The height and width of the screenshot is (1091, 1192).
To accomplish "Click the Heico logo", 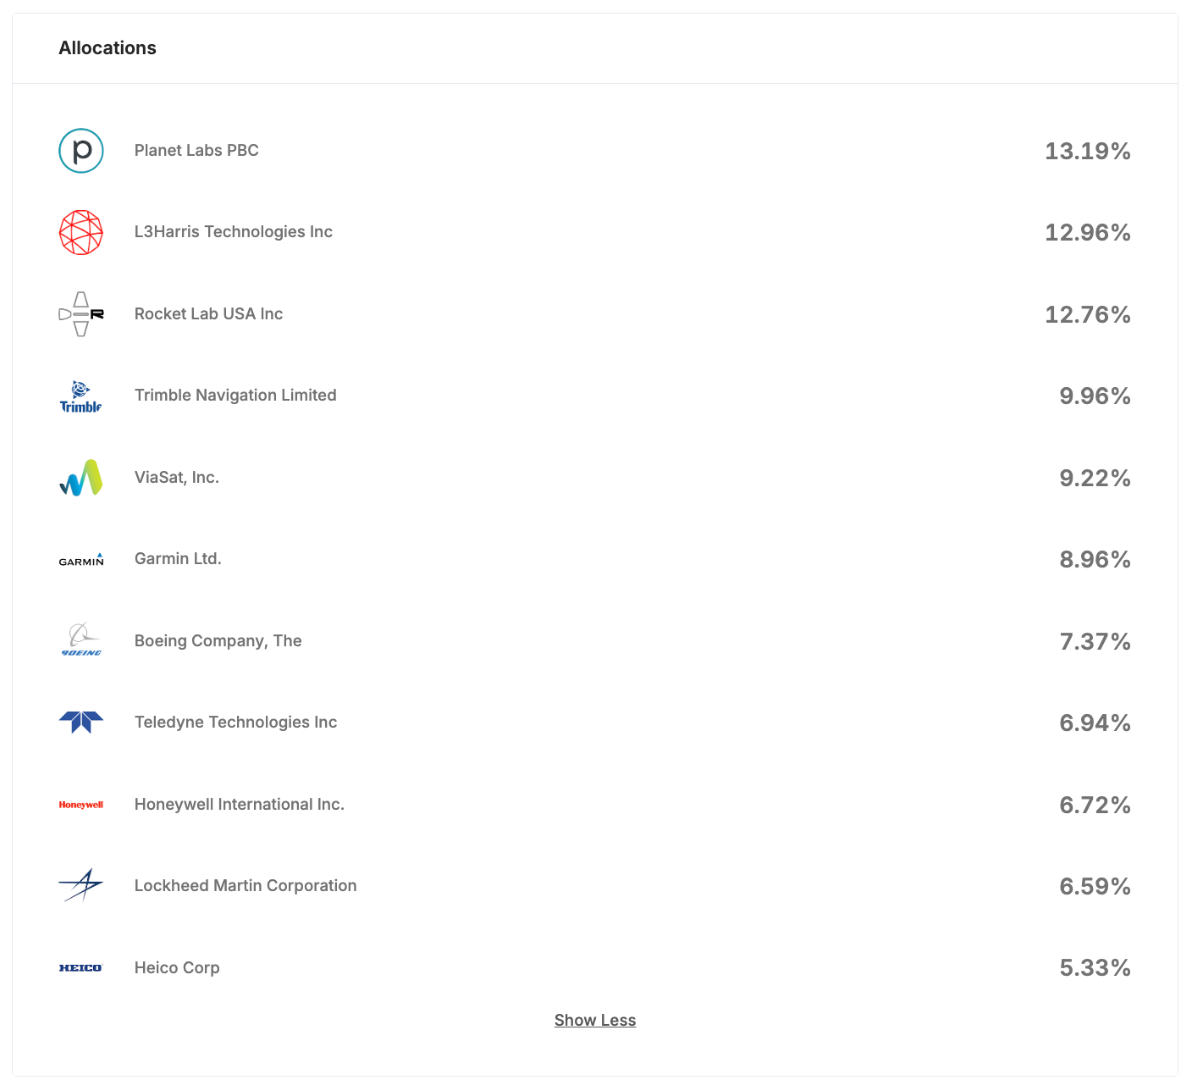I will coord(81,967).
